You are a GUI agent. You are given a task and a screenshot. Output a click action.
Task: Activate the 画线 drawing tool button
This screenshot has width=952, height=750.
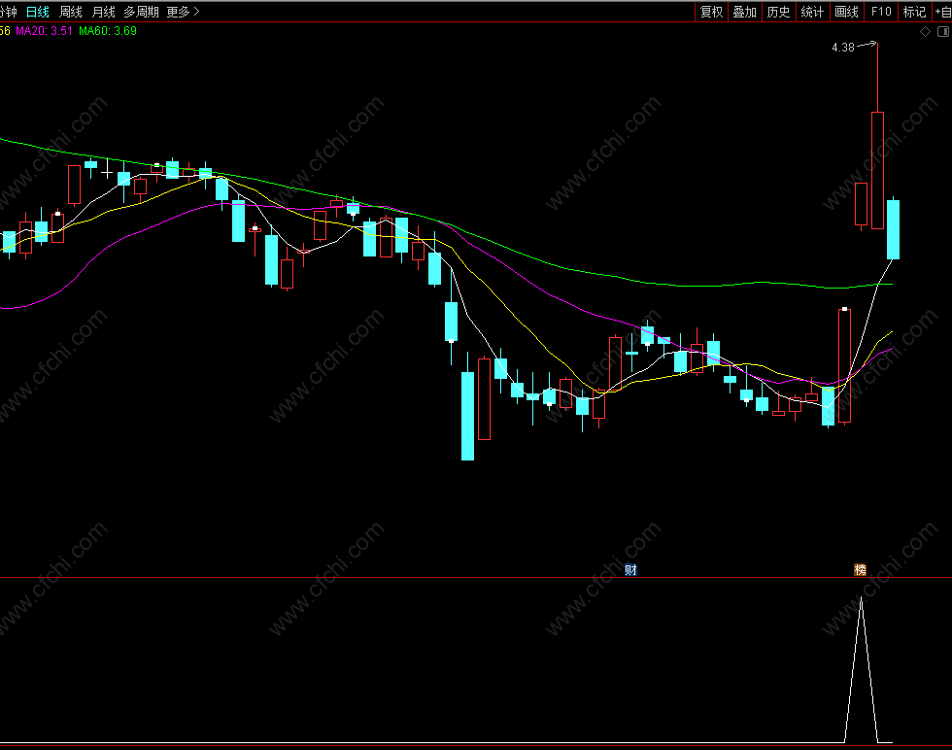coord(846,12)
